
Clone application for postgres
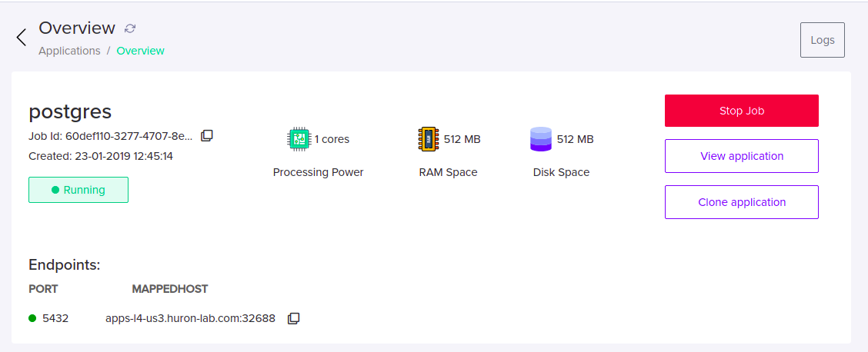click(x=741, y=202)
